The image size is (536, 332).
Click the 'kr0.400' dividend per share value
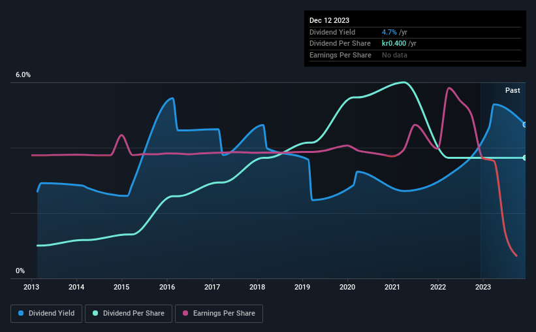point(394,44)
